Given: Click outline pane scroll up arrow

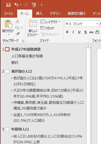Looking at the screenshot, I should tap(88, 46).
